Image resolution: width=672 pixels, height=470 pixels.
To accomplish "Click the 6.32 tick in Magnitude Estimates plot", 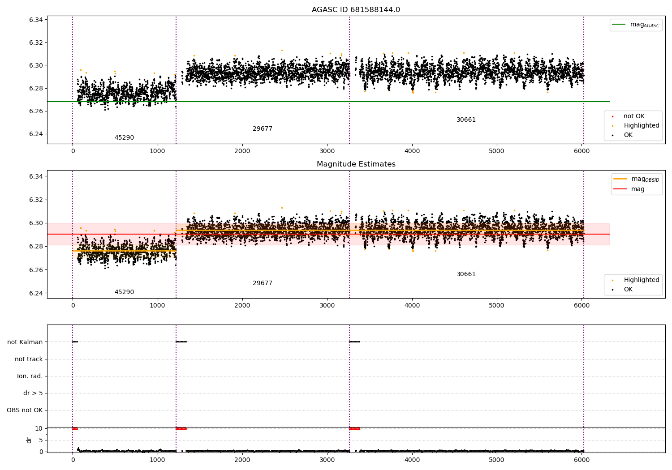I will tap(36, 200).
